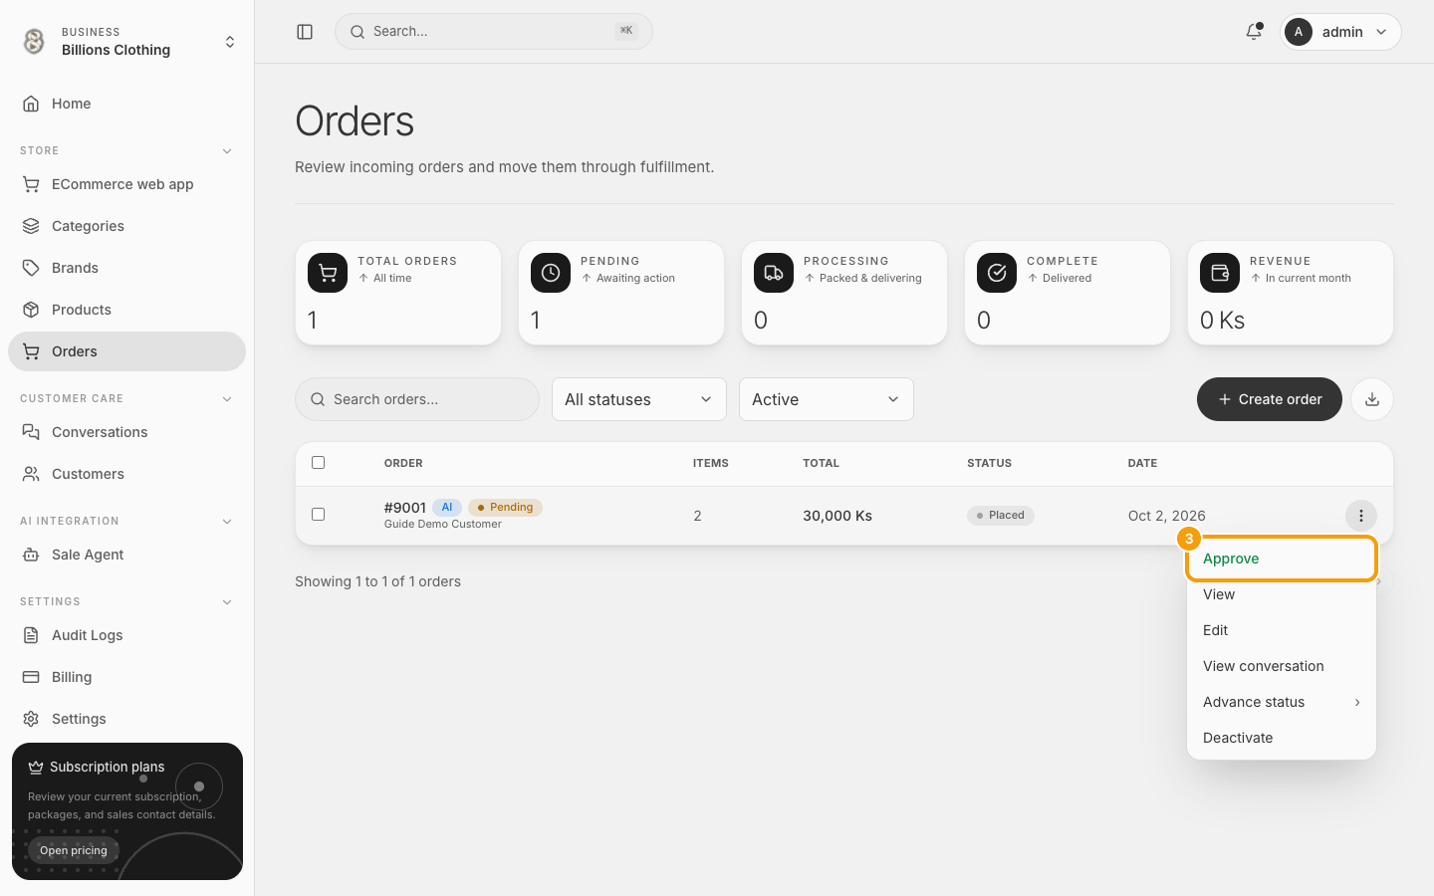Viewport: 1434px width, 896px height.
Task: Click the Guide Demo Customer name
Action: [443, 525]
